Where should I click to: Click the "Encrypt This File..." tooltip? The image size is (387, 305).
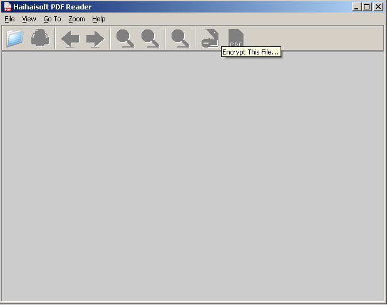pyautogui.click(x=250, y=52)
